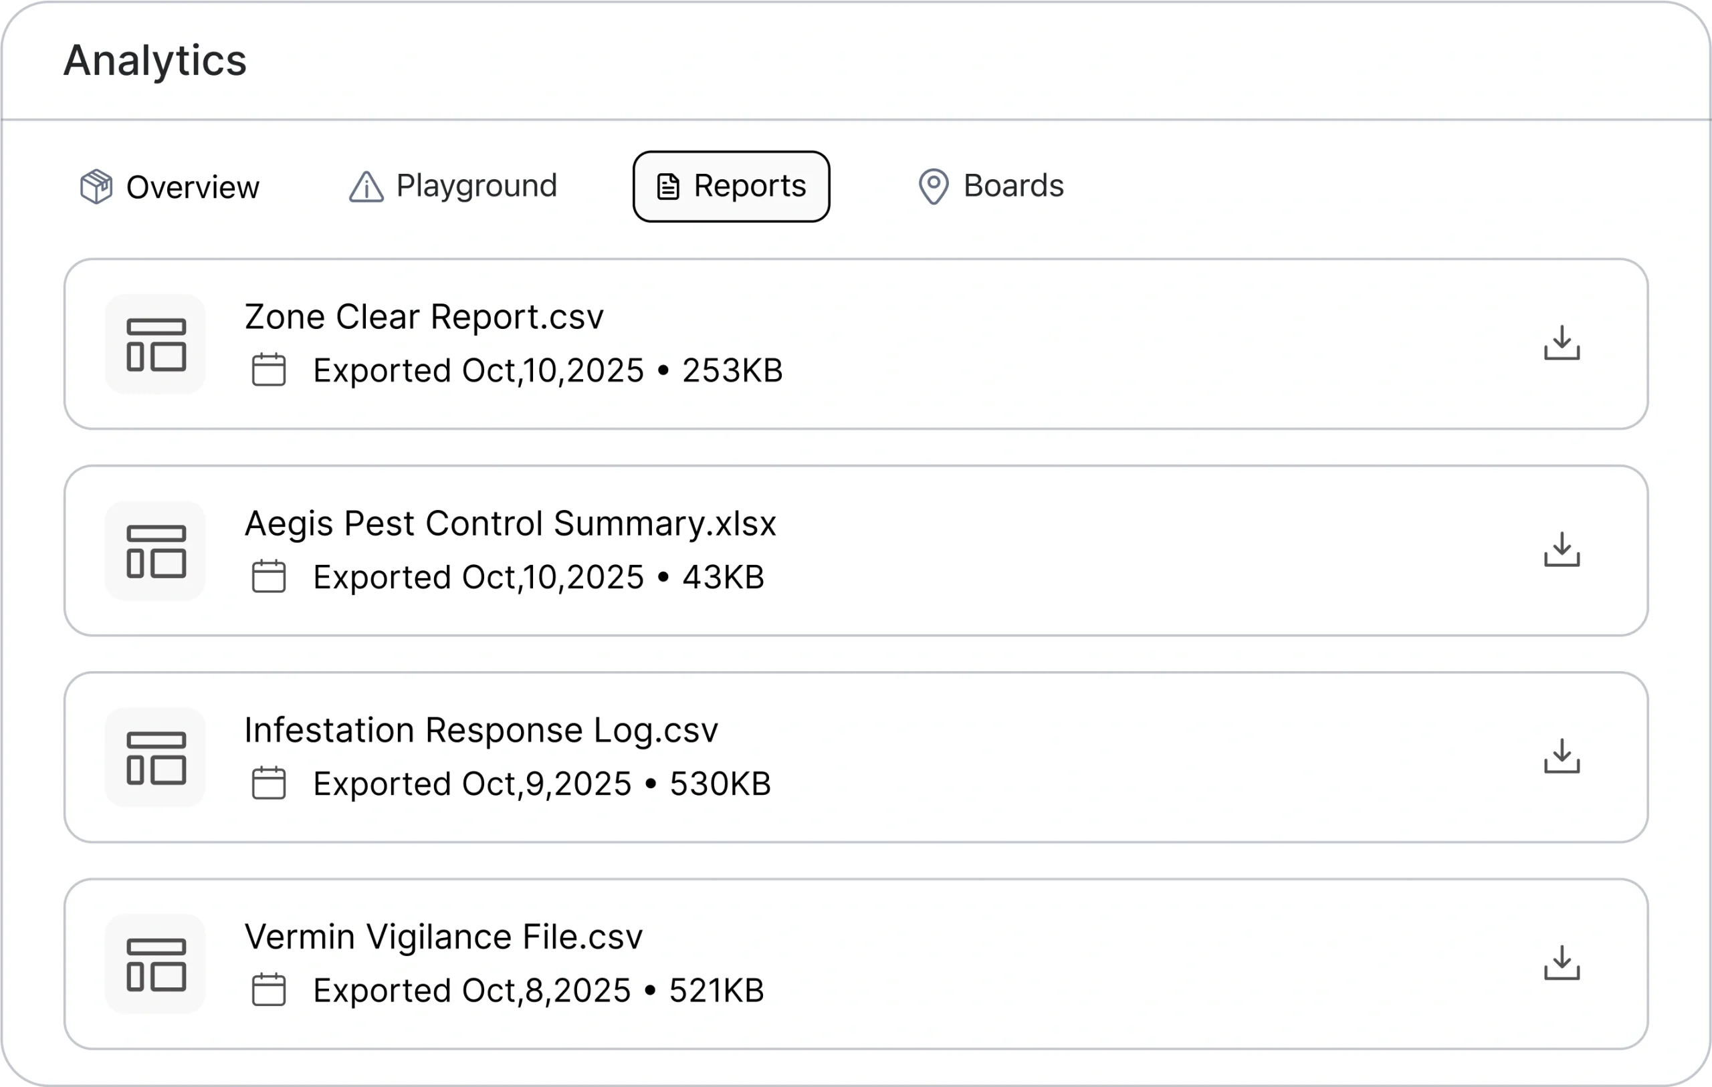The height and width of the screenshot is (1087, 1712).
Task: Download Vermin Vigilance File.csv
Action: (1562, 963)
